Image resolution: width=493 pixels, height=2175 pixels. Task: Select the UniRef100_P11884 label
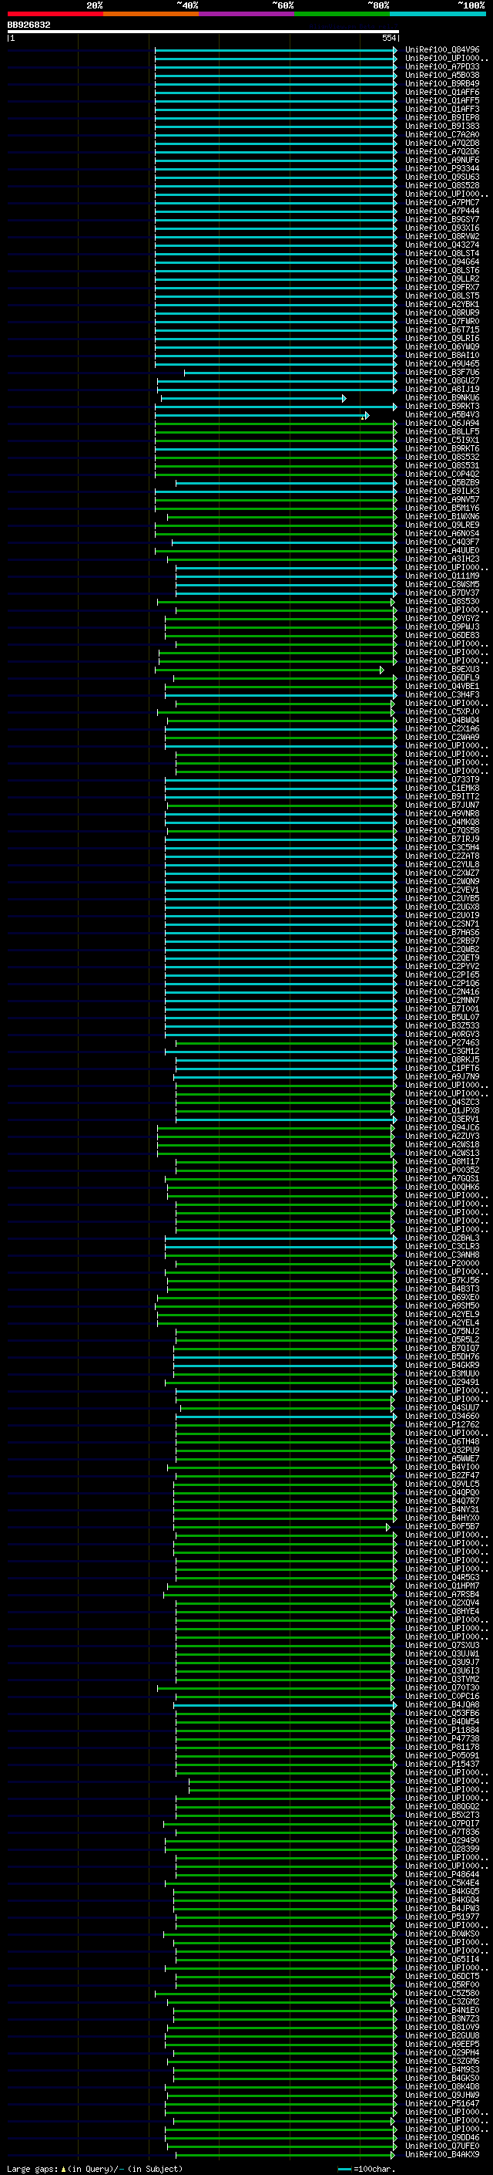click(x=442, y=1730)
